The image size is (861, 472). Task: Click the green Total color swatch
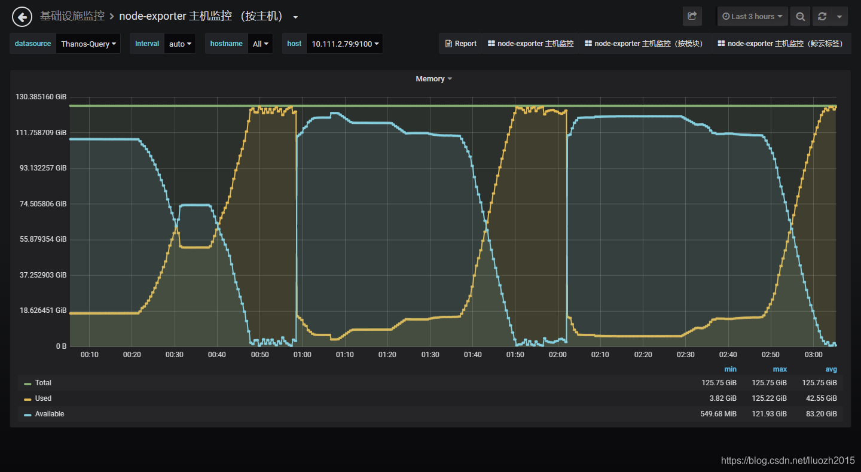[x=28, y=383]
